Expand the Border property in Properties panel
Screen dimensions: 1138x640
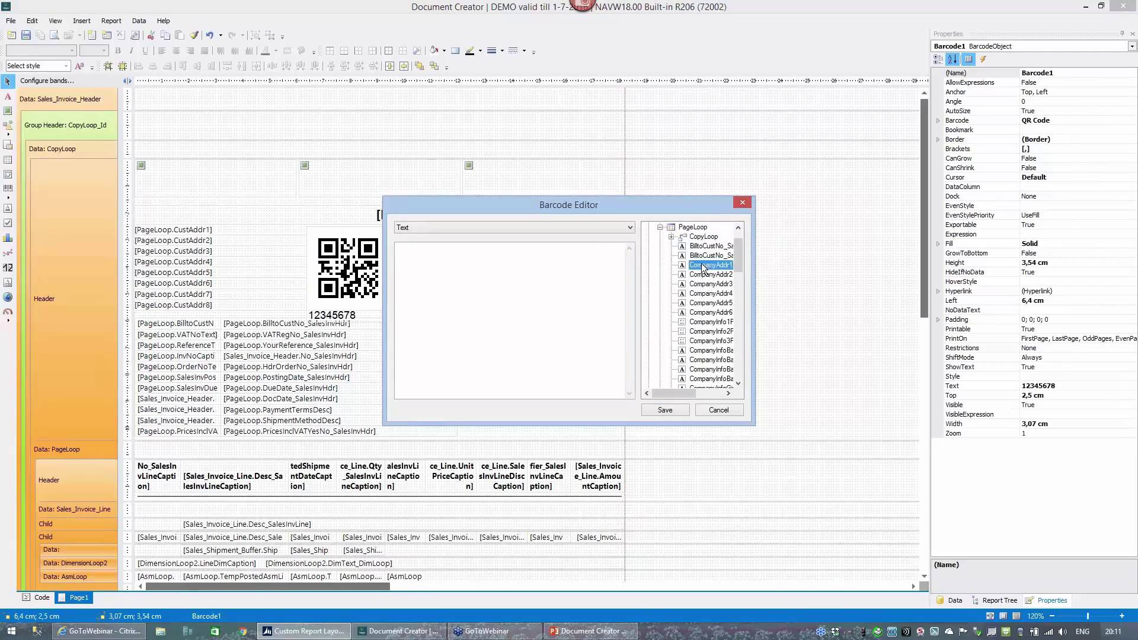click(x=938, y=139)
